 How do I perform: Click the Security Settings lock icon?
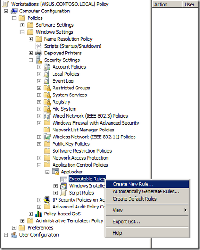[x=39, y=60]
